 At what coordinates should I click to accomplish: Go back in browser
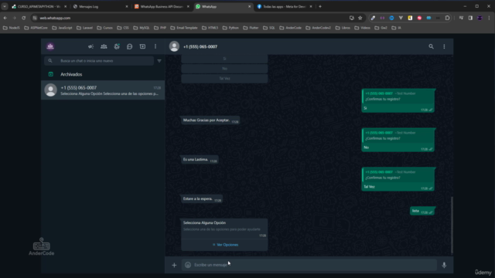click(5, 18)
